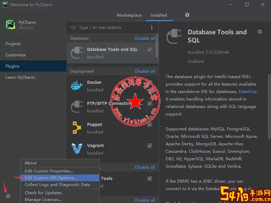Toggle the Vagrant plugin checkbox
This screenshot has width=271, height=203.
pos(150,146)
